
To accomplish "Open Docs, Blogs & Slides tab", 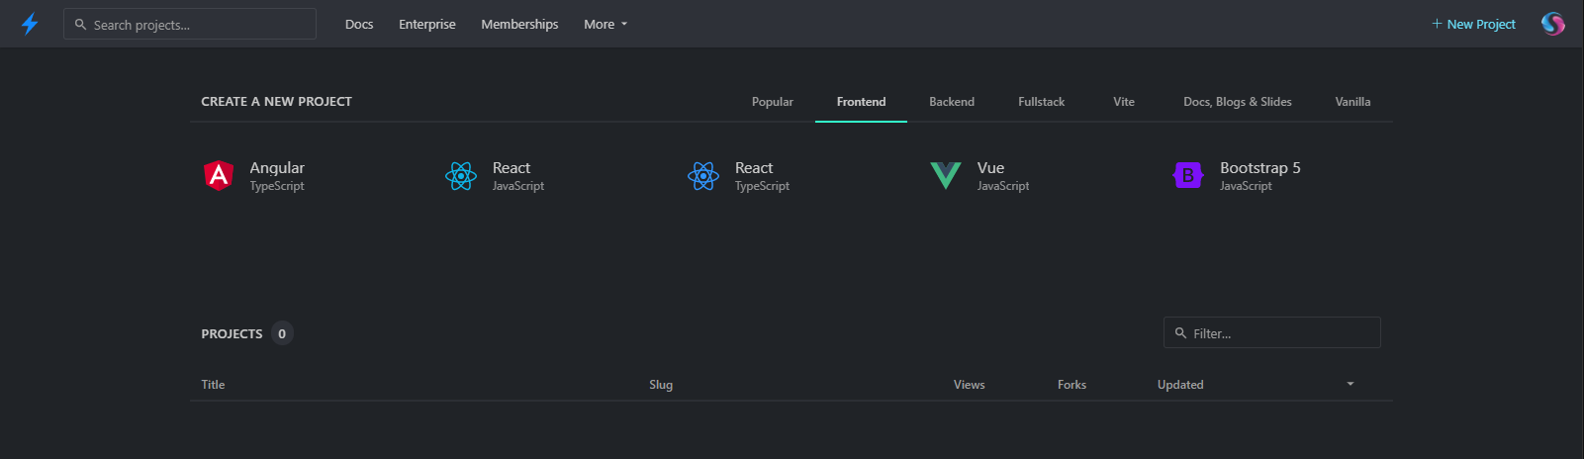I will click(x=1238, y=102).
